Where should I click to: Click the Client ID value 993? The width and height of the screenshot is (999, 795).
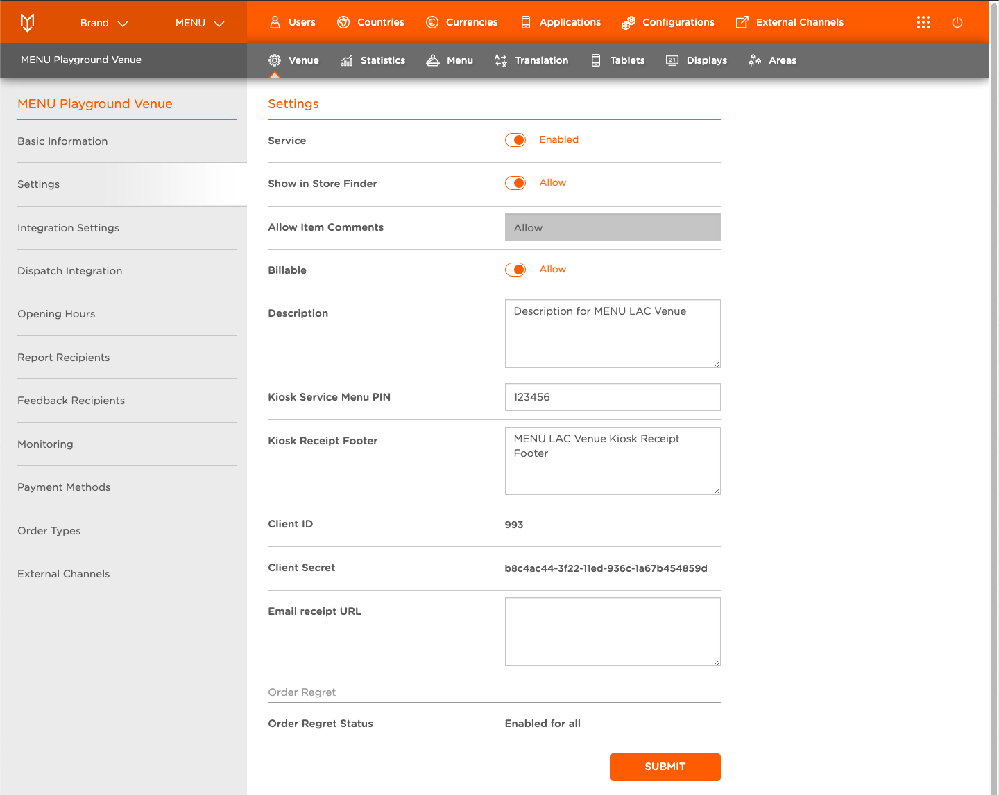click(x=514, y=525)
